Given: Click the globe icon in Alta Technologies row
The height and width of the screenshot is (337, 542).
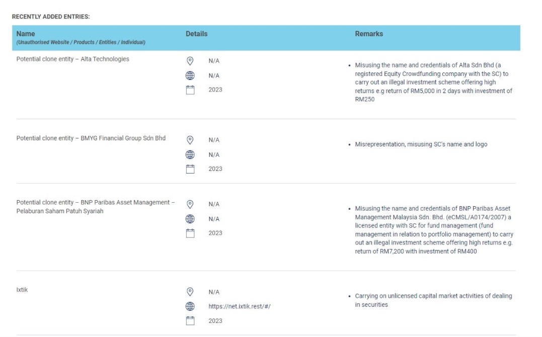Looking at the screenshot, I should 190,75.
